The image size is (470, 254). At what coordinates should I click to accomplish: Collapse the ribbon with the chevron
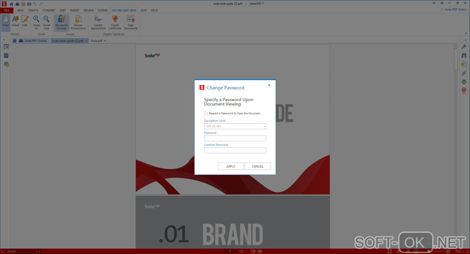click(466, 34)
